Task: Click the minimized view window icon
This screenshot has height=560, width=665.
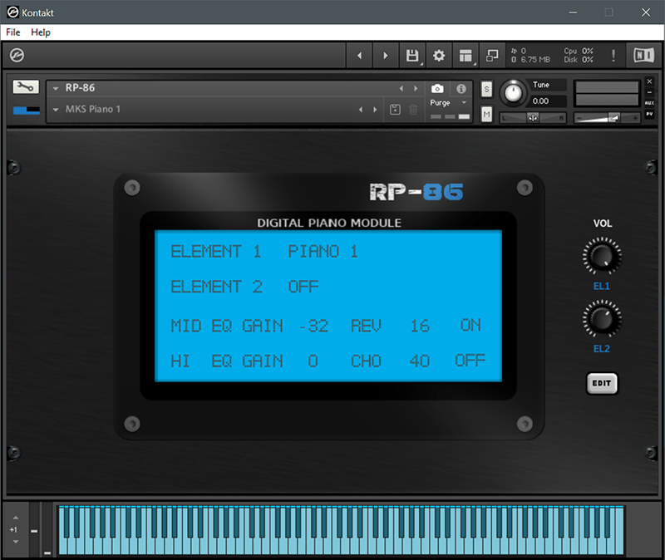Action: (x=492, y=56)
